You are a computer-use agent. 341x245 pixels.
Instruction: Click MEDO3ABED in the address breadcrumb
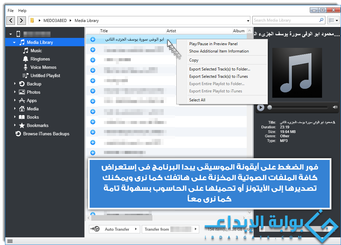[55, 21]
